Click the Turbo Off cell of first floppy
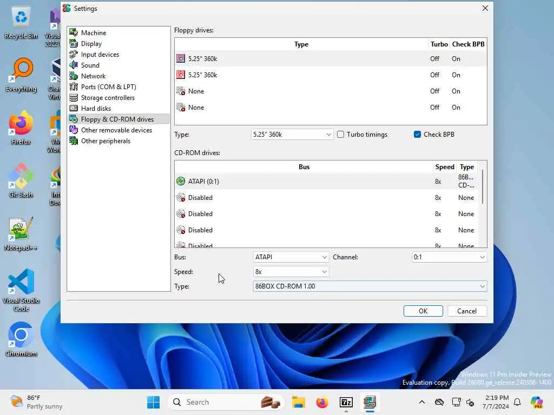This screenshot has width=554, height=415. (434, 58)
